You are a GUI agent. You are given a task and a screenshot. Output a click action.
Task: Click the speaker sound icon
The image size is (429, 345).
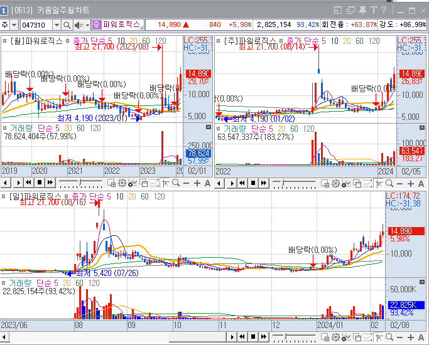click(x=79, y=25)
